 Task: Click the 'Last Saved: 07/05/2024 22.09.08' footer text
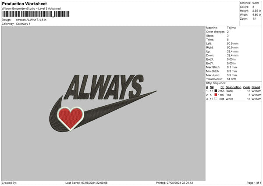[86, 183]
